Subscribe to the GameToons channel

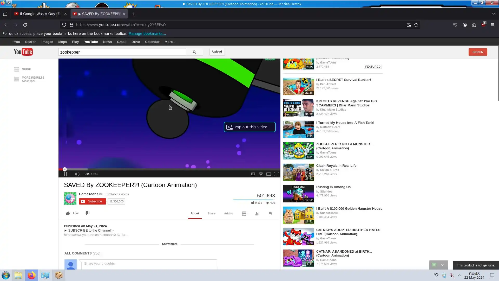(x=92, y=201)
